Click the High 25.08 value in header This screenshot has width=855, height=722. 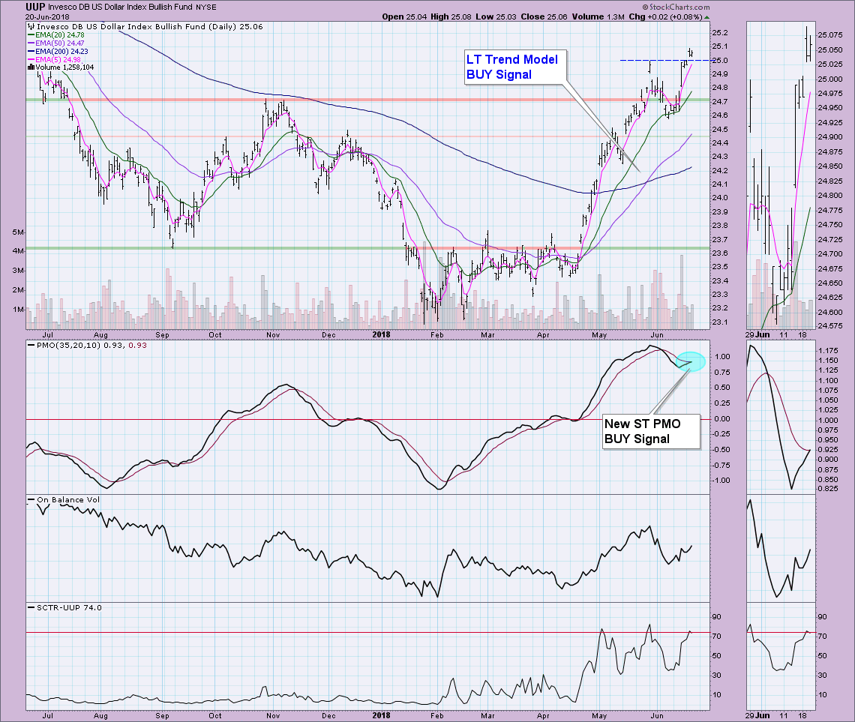tap(451, 17)
